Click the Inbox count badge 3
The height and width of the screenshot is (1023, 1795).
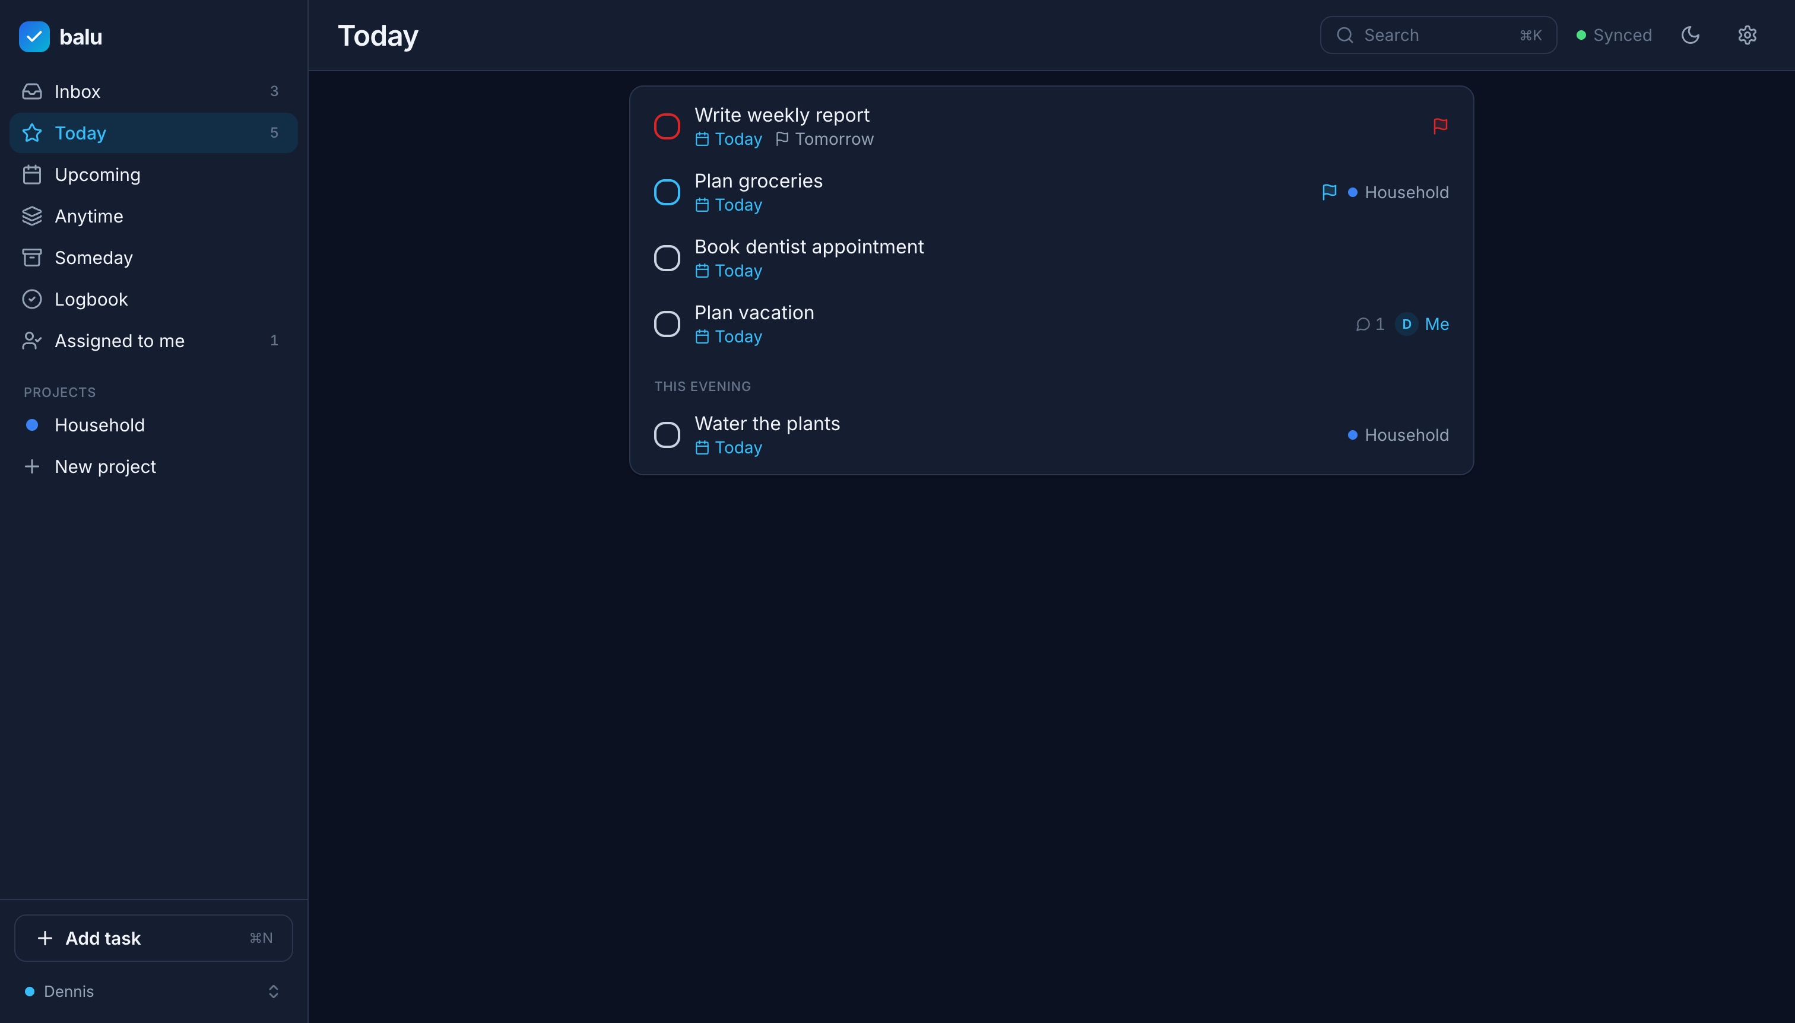pos(274,91)
